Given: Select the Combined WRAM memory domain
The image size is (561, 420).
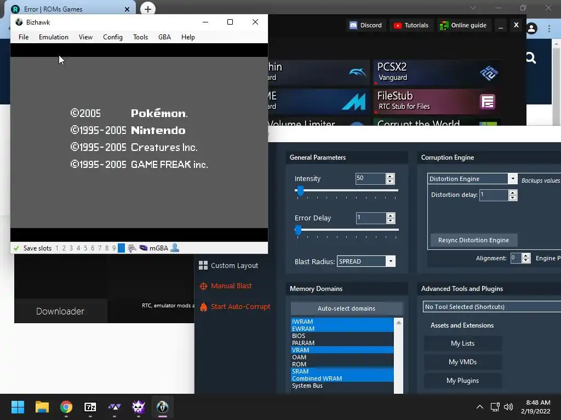Looking at the screenshot, I should [x=342, y=378].
